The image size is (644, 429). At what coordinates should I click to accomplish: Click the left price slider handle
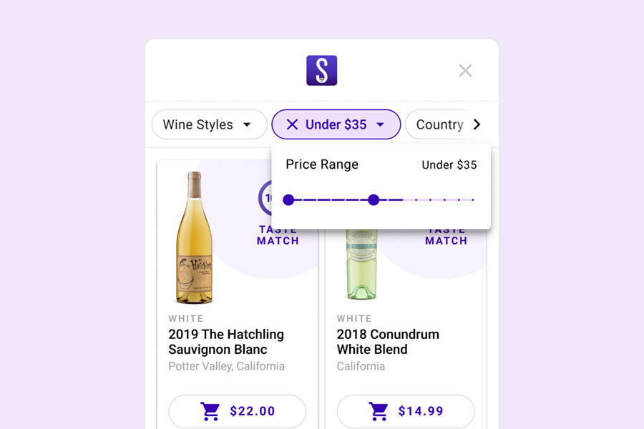point(289,200)
